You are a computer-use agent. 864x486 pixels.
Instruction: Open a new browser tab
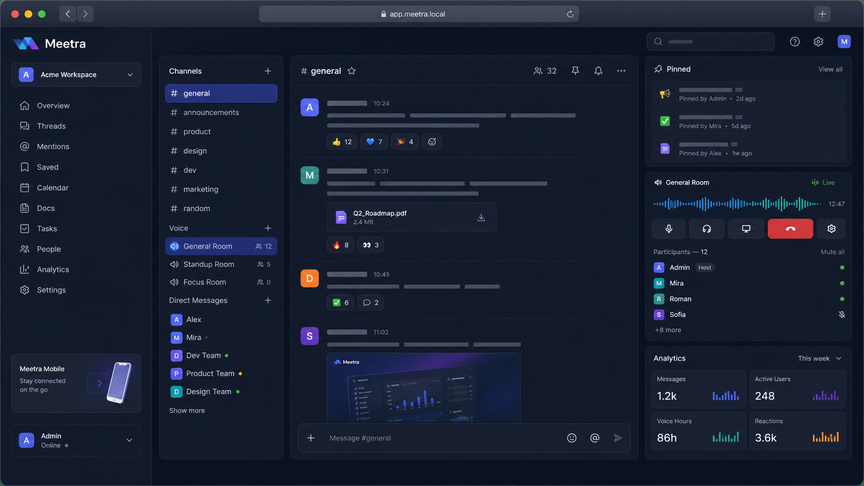[x=822, y=14]
